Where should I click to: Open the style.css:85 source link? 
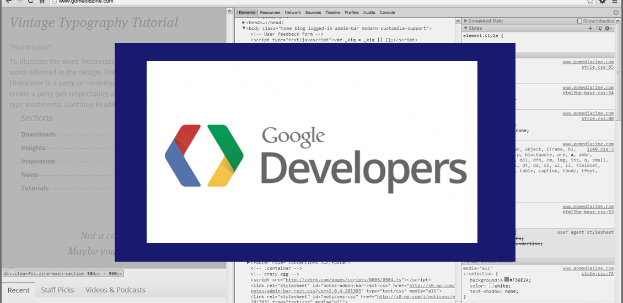(x=598, y=67)
